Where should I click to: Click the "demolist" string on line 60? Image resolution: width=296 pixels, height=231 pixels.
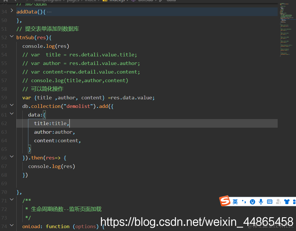[78, 106]
